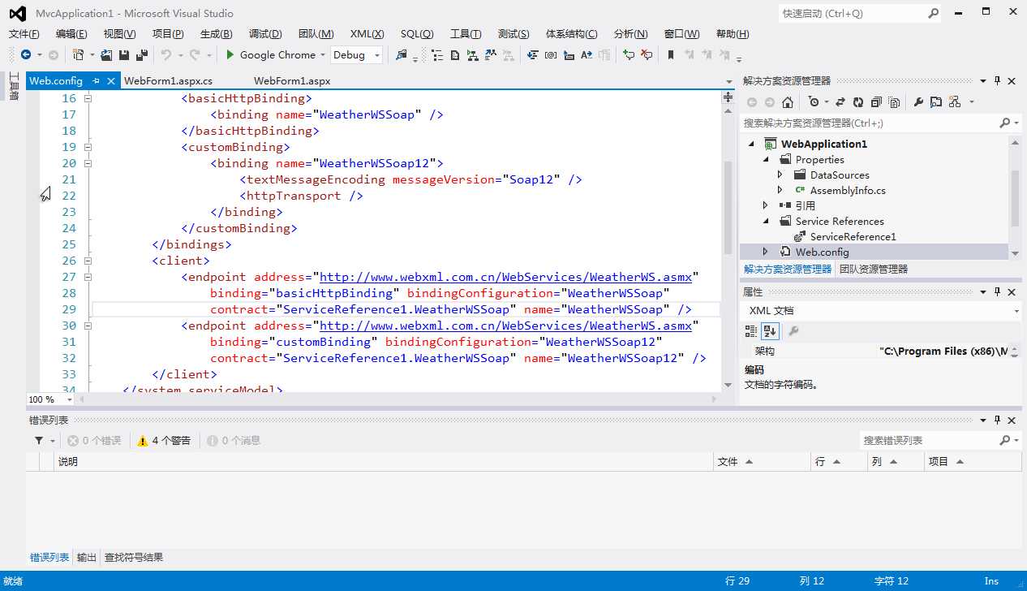This screenshot has width=1027, height=591.
Task: Sort error list by 说明 column
Action: click(383, 461)
